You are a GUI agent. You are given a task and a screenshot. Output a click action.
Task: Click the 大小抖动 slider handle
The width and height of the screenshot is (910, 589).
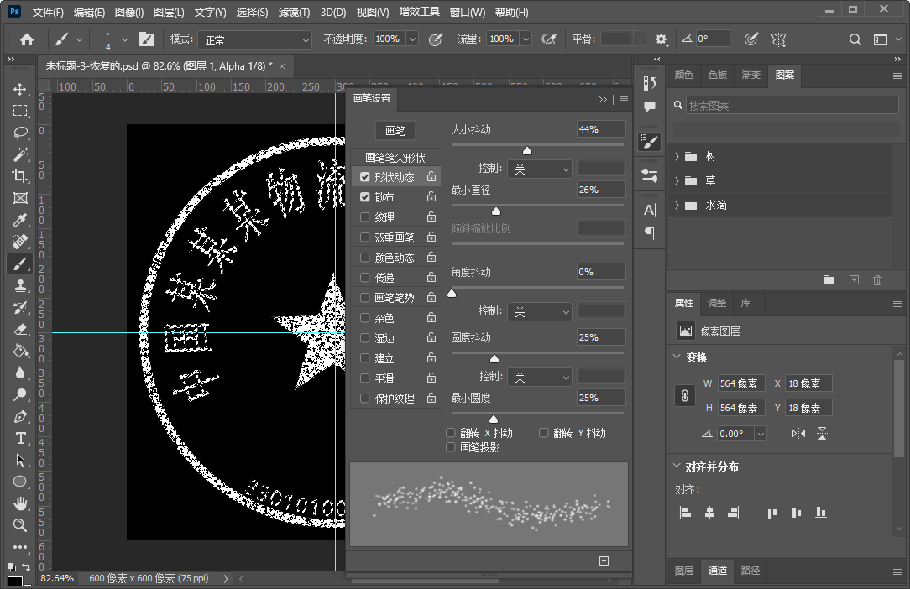tap(527, 150)
